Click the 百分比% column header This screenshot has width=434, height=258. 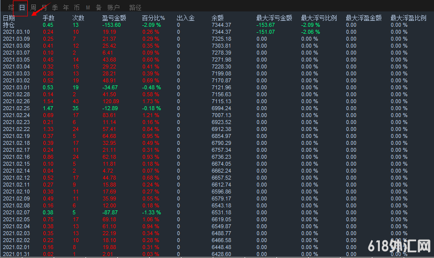pyautogui.click(x=154, y=18)
